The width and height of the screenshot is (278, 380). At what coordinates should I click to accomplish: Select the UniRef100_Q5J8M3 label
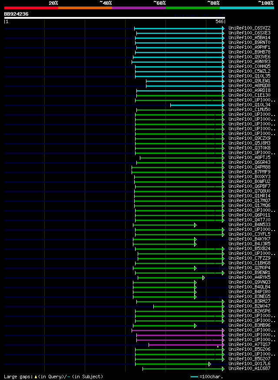[x=249, y=143]
